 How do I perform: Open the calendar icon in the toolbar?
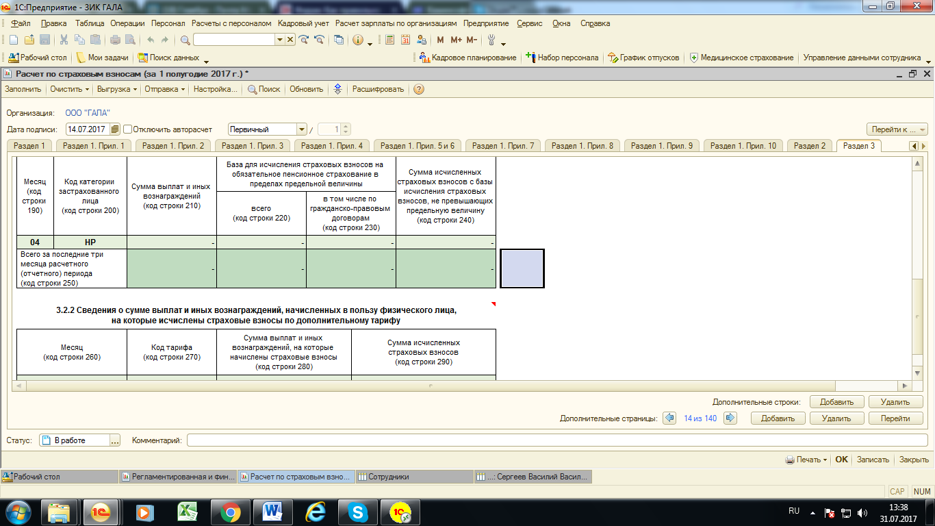tap(405, 40)
